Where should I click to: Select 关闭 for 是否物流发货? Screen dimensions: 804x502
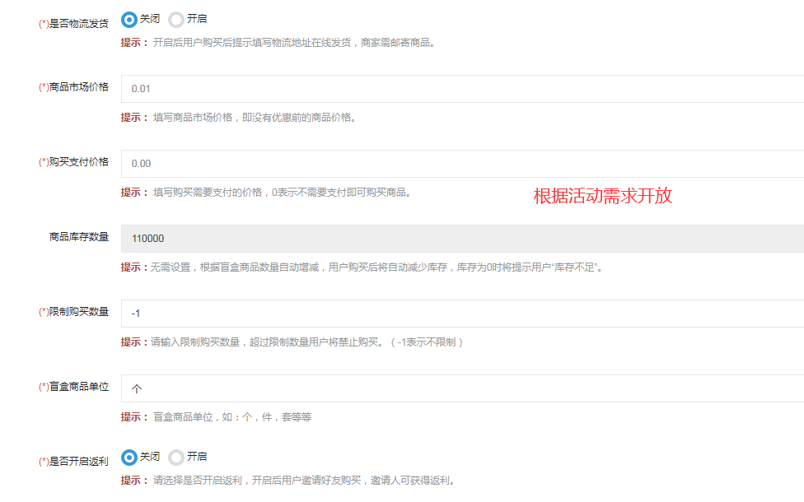point(129,20)
